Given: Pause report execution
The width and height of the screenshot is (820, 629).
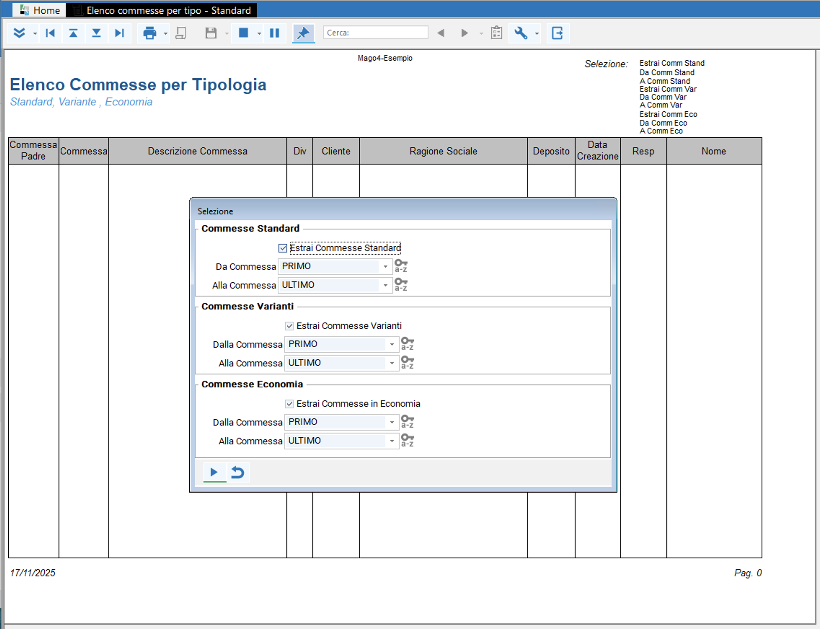Looking at the screenshot, I should click(x=274, y=33).
